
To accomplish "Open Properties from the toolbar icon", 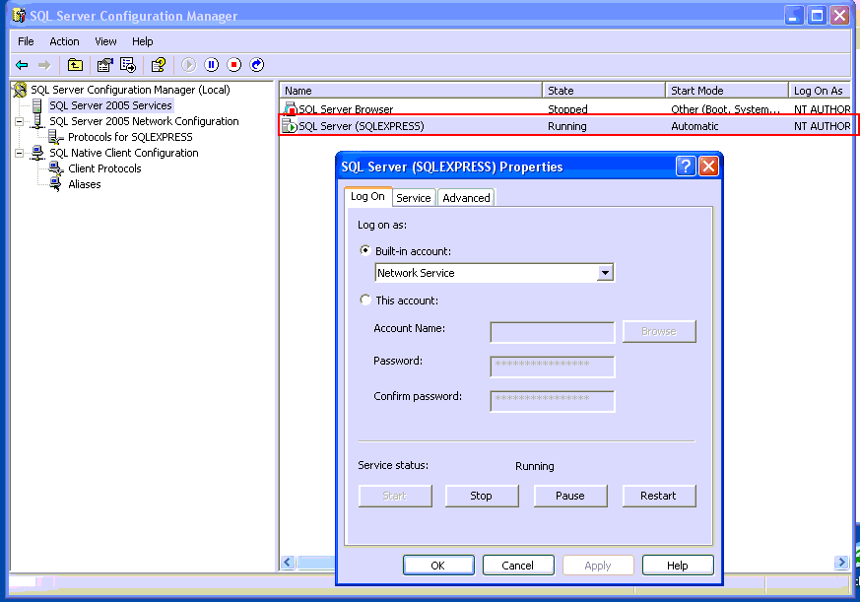I will click(x=104, y=65).
